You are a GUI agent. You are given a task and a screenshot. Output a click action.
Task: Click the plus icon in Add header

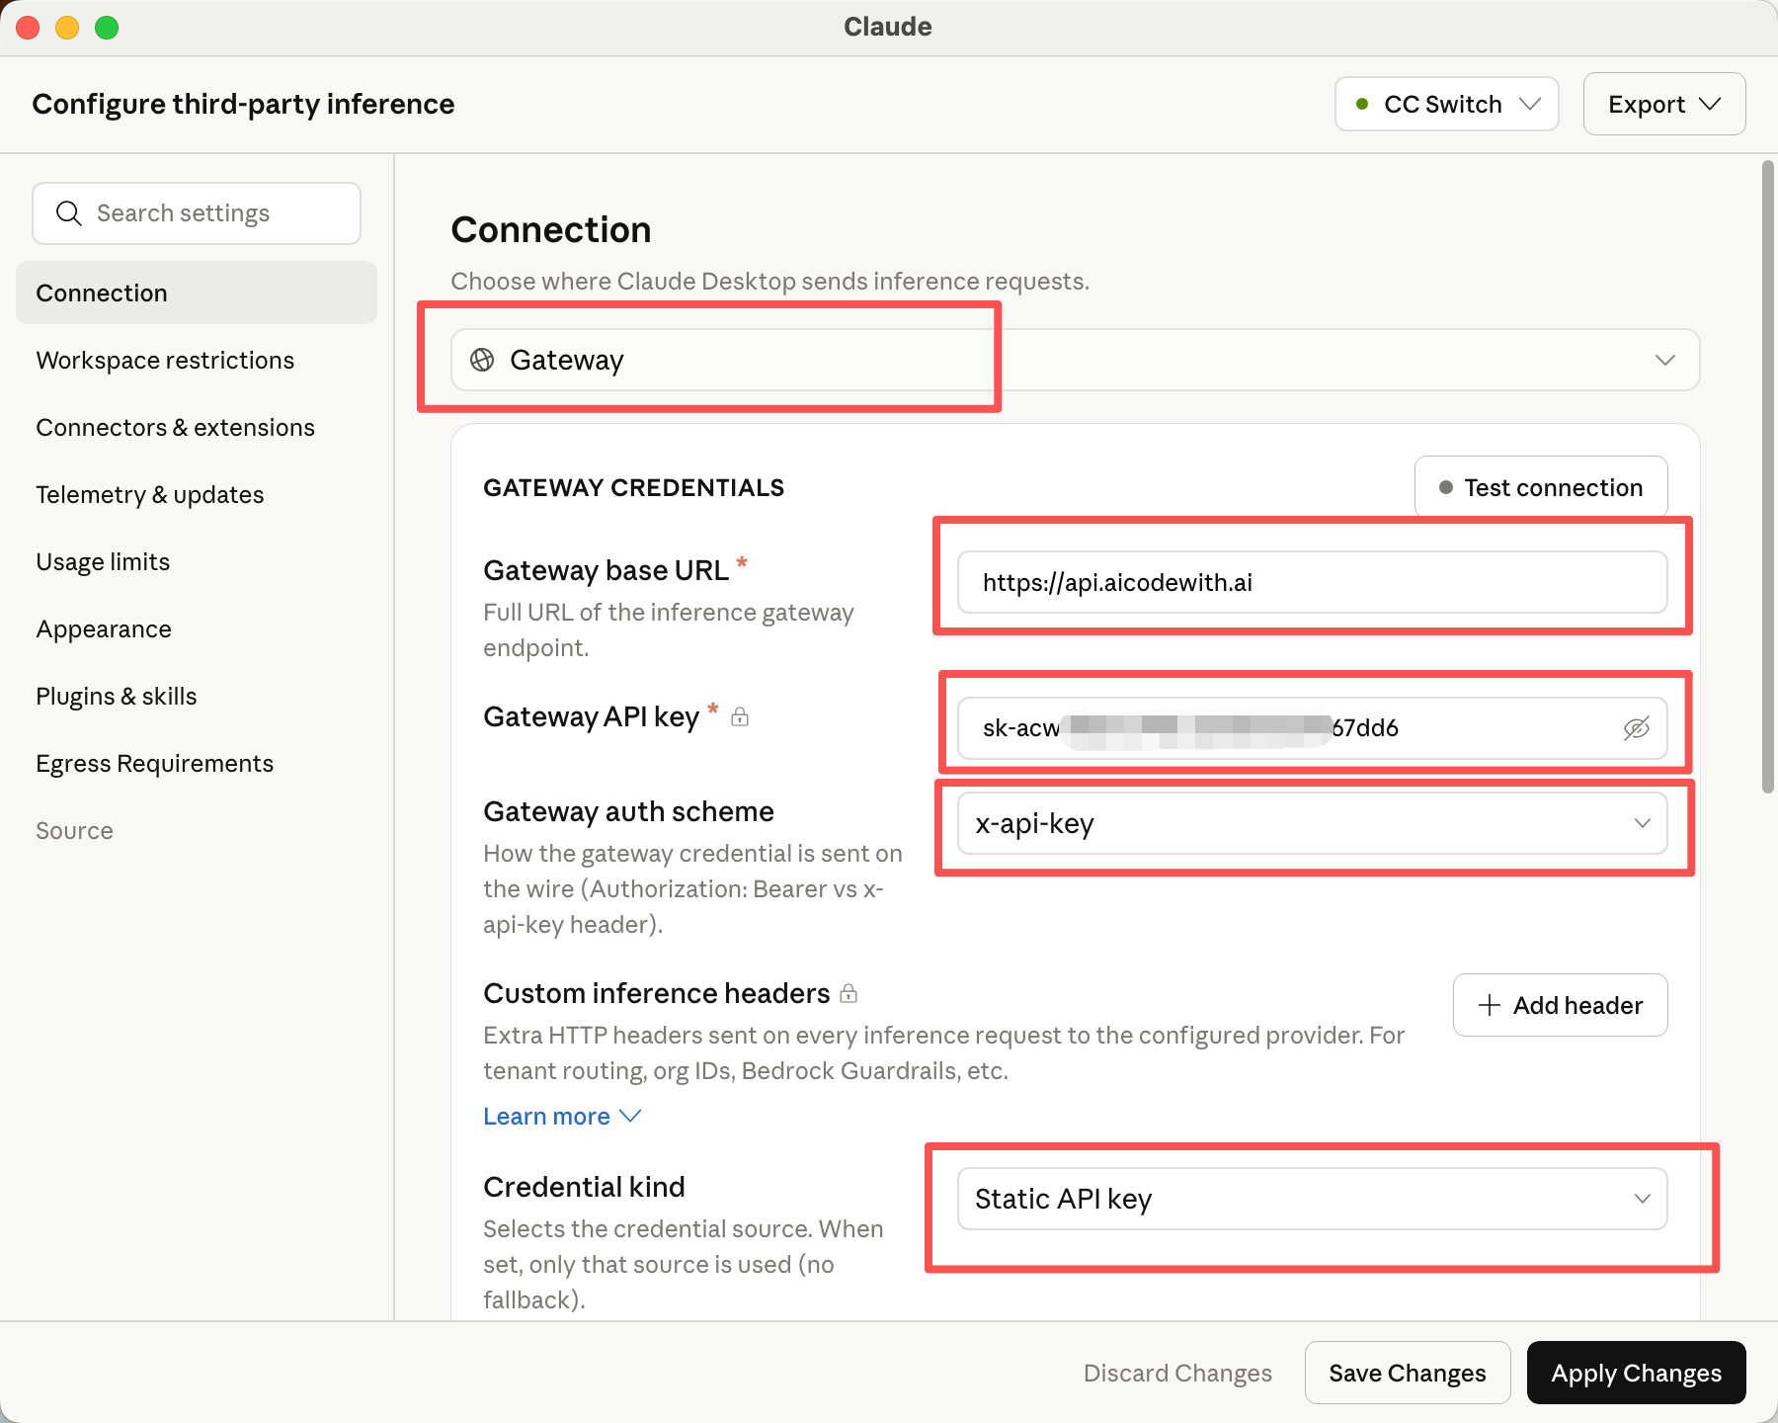point(1490,1005)
